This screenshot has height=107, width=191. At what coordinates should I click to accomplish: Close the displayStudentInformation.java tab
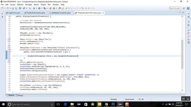103,13
